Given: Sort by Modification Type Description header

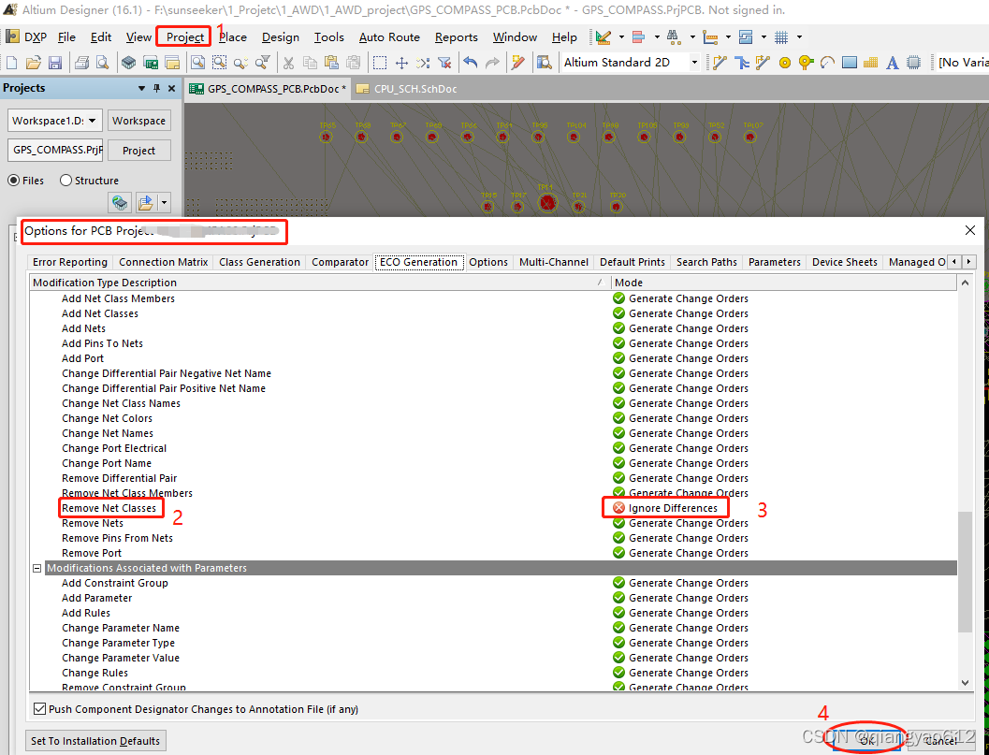Looking at the screenshot, I should (x=320, y=283).
